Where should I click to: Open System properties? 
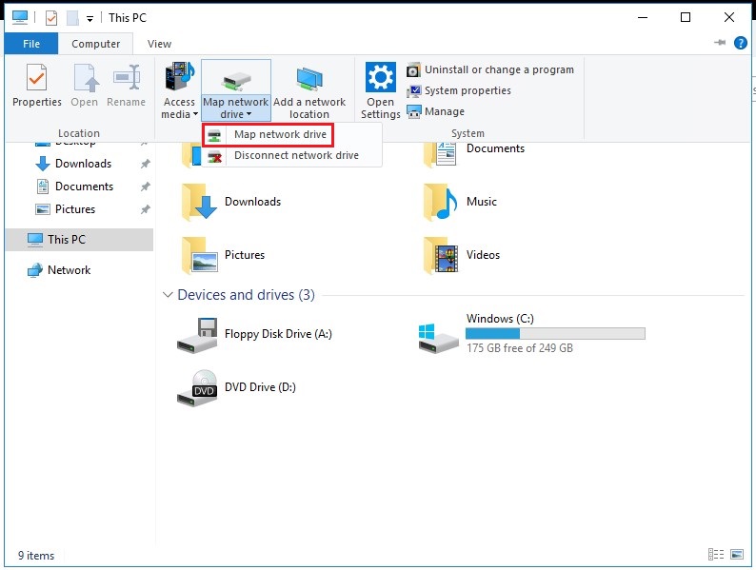tap(459, 90)
